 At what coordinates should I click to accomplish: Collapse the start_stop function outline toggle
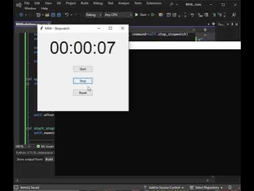[x=28, y=128]
